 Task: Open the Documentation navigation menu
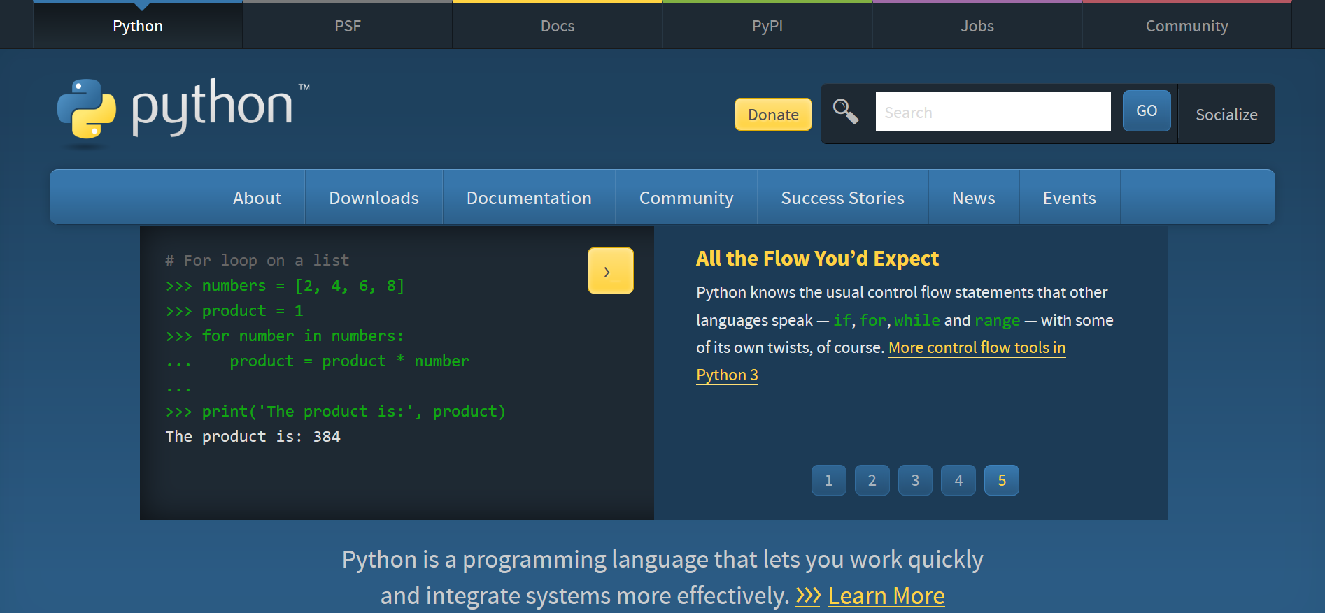coord(529,198)
